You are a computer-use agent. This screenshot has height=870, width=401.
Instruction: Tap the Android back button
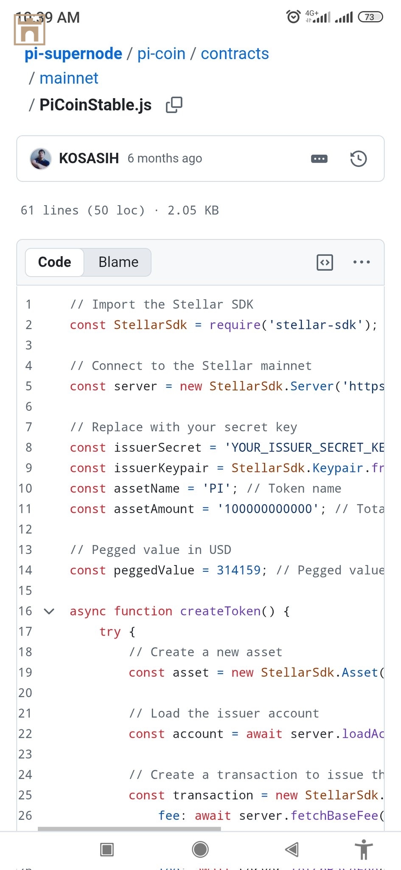click(292, 850)
